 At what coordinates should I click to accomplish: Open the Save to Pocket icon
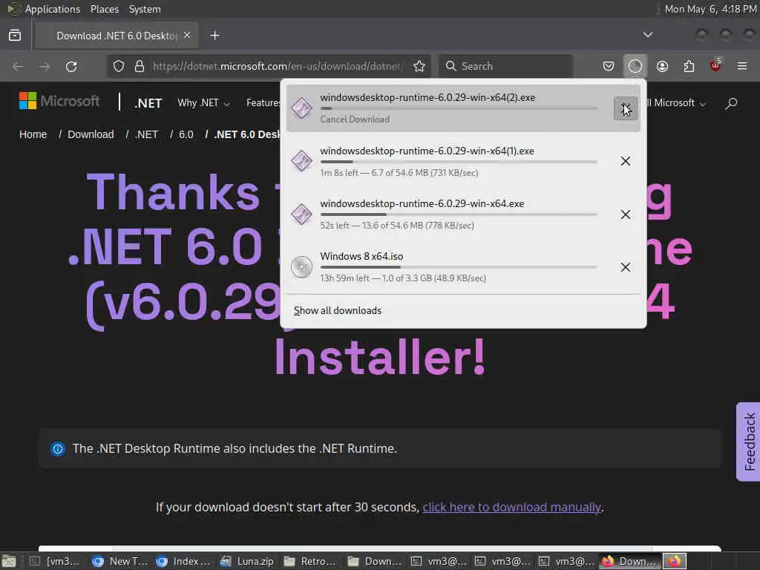pyautogui.click(x=609, y=66)
